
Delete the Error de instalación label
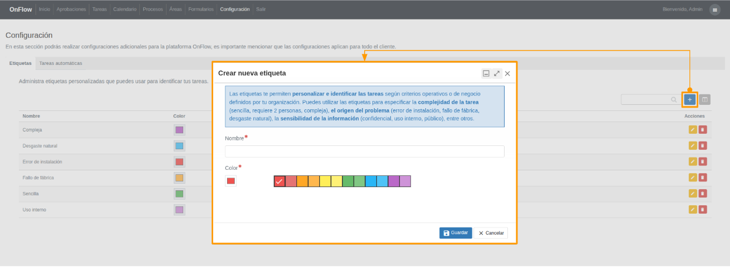(703, 161)
